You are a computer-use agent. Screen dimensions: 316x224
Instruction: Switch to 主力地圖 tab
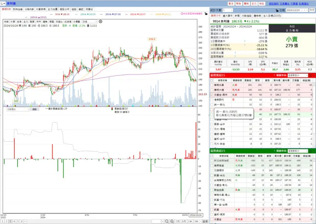pyautogui.click(x=53, y=9)
